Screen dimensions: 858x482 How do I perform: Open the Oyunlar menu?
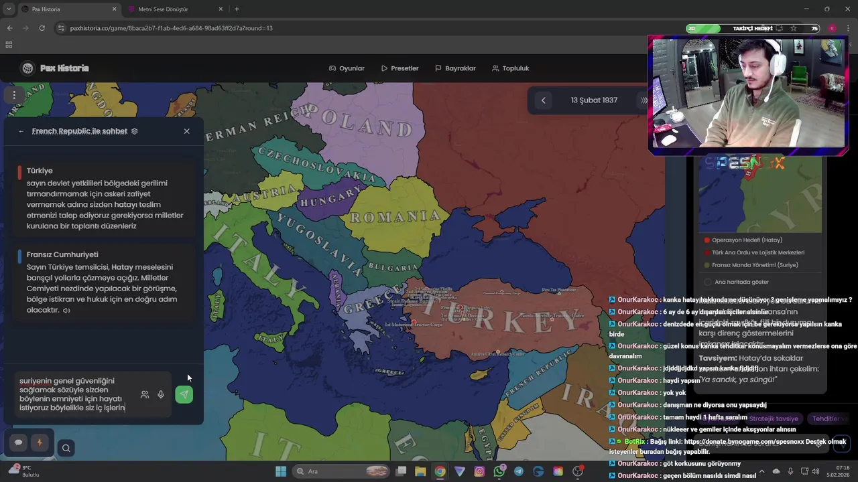point(347,68)
